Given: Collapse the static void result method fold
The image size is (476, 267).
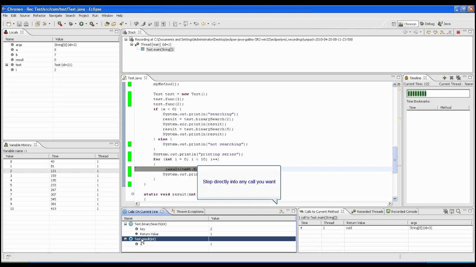Looking at the screenshot, I should pos(132,194).
